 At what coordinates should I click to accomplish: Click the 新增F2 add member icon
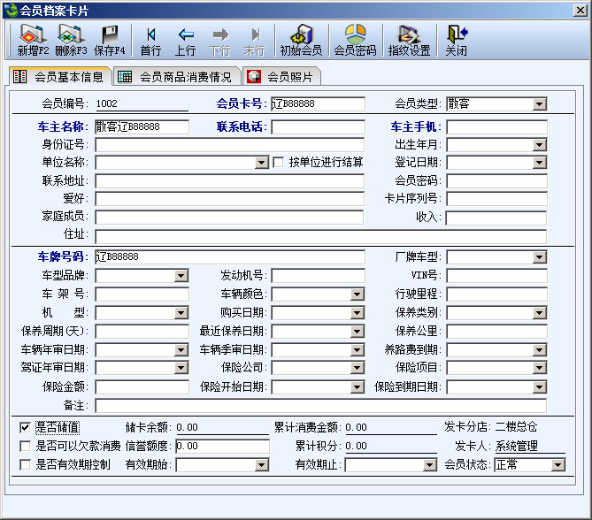[x=33, y=40]
